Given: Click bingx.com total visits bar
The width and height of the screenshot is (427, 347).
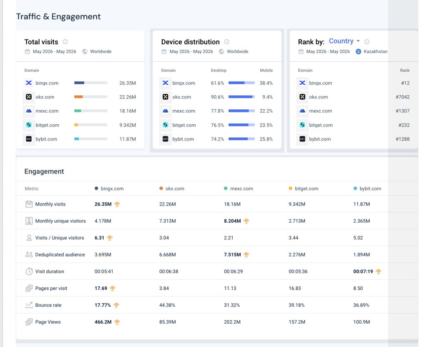Looking at the screenshot, I should (90, 83).
